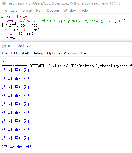The width and height of the screenshot is (132, 153).
Task: Click the 'IDLE Shell 3.9.1' title text
Action: (21, 46)
